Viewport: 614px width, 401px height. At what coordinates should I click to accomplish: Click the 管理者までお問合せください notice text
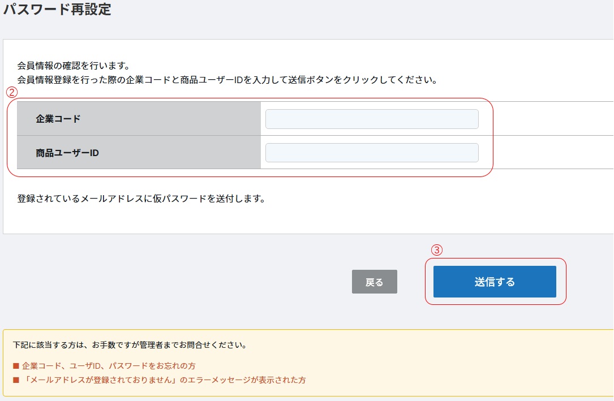(130, 344)
